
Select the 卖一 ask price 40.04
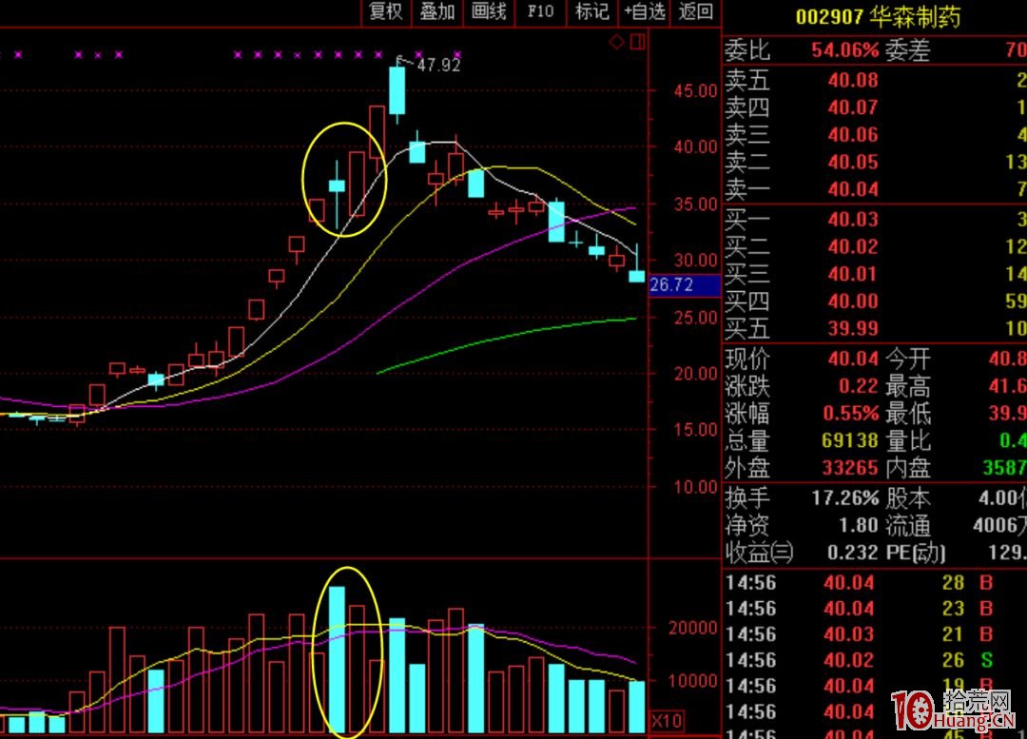click(x=852, y=189)
